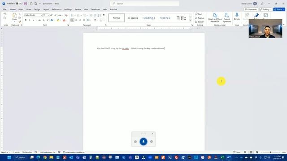Toggle Focus mode in status bar
Image resolution: width=287 pixels, height=161 pixels.
point(237,152)
